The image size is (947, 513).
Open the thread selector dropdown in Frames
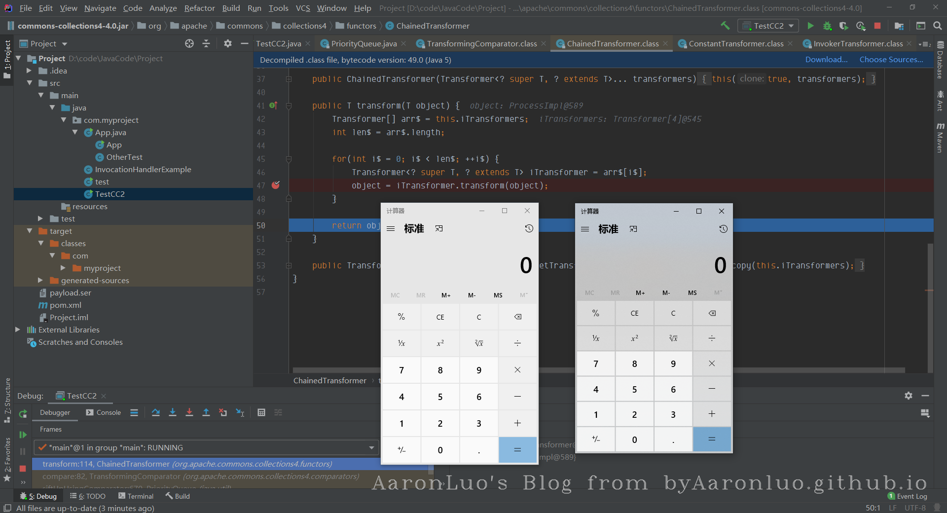click(371, 447)
